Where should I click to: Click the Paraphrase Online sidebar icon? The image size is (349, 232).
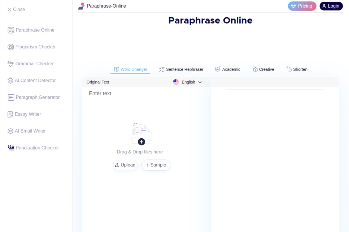pos(11,30)
